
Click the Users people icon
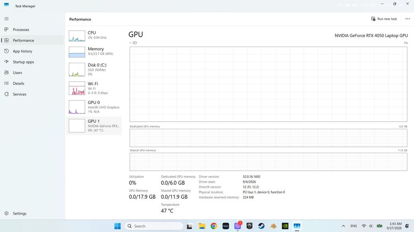point(6,73)
